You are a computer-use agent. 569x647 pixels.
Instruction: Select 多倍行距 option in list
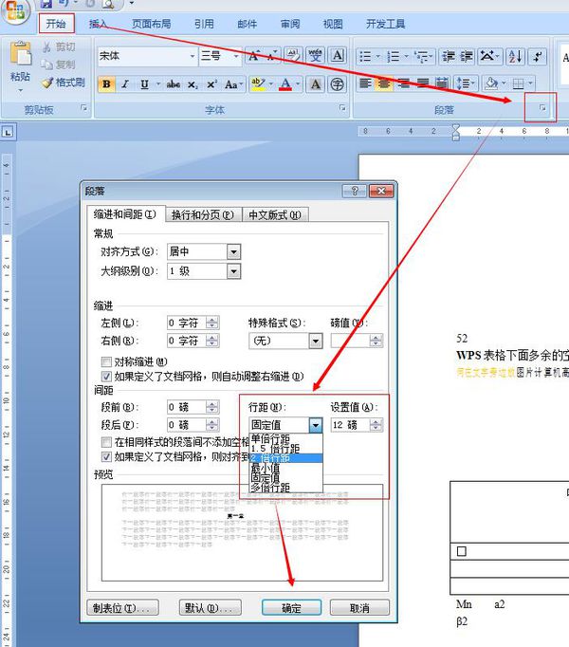click(270, 488)
